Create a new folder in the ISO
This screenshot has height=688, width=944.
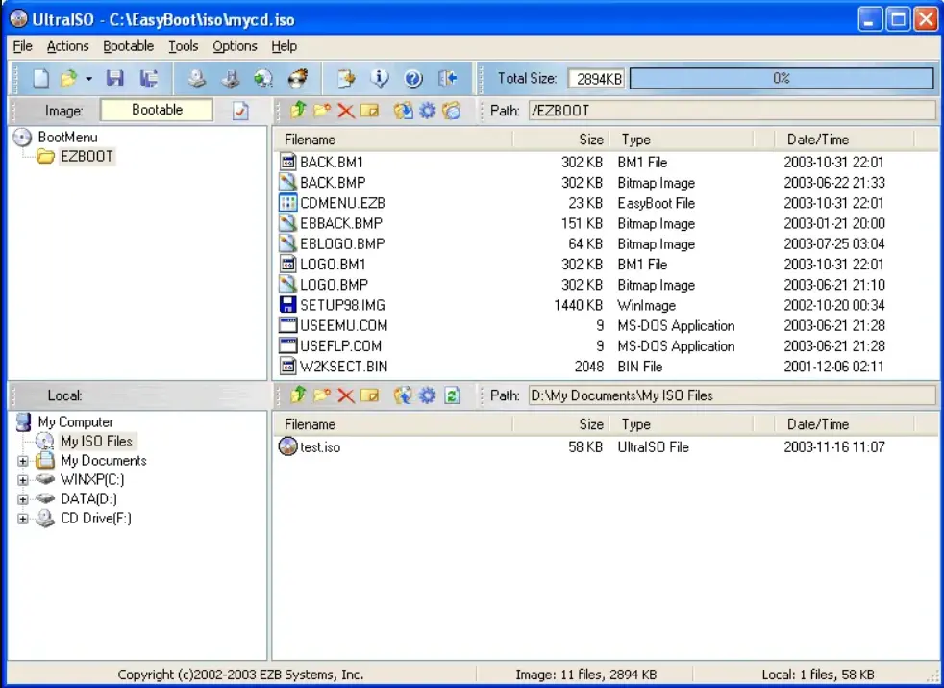[x=322, y=111]
